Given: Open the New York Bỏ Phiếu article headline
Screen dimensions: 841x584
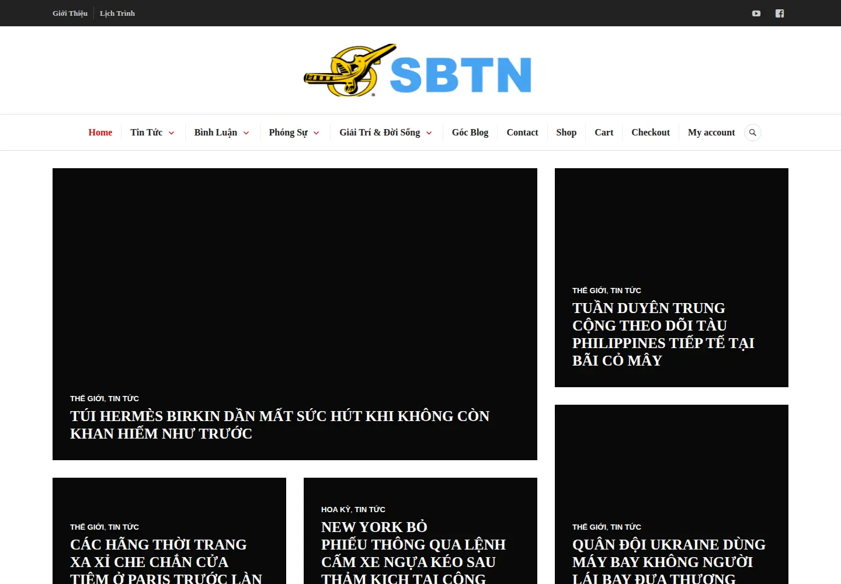Looking at the screenshot, I should 413,552.
